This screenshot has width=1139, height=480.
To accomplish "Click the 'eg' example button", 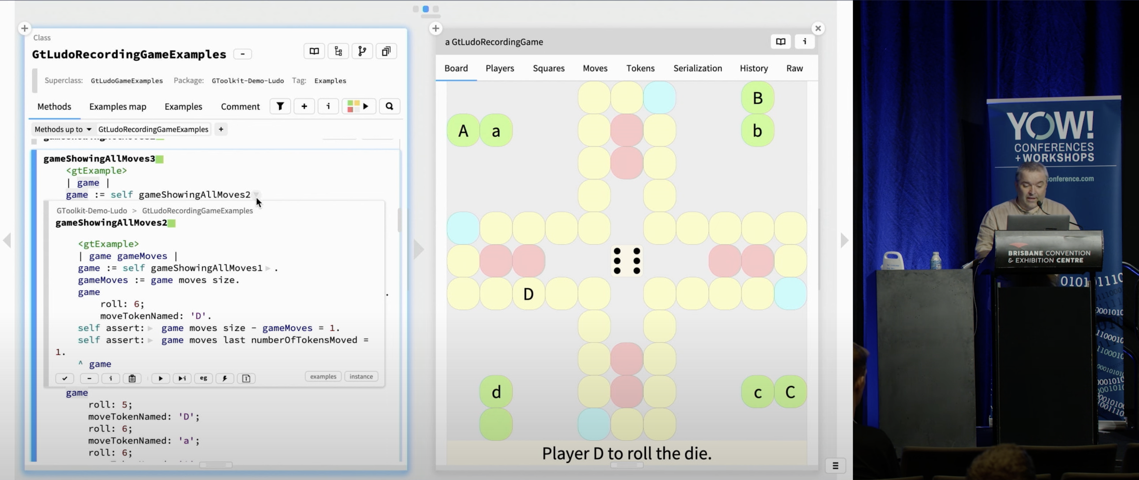I will tap(203, 378).
